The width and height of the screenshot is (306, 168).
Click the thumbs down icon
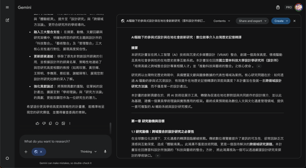[x=44, y=123]
